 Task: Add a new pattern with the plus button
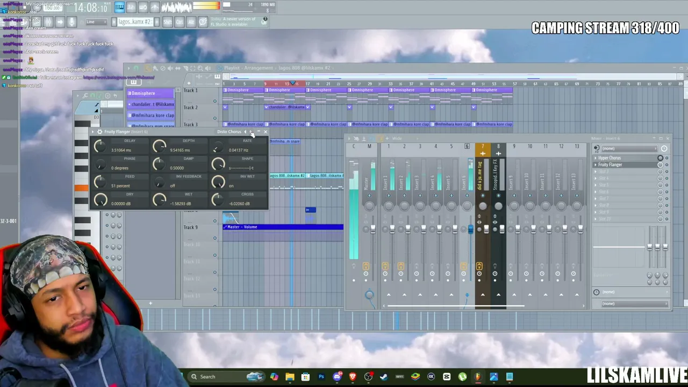156,21
